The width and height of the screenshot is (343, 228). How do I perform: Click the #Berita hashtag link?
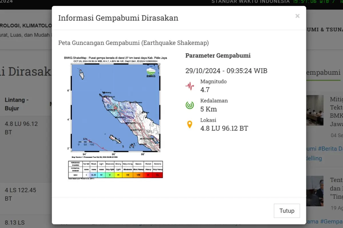pos(330,148)
